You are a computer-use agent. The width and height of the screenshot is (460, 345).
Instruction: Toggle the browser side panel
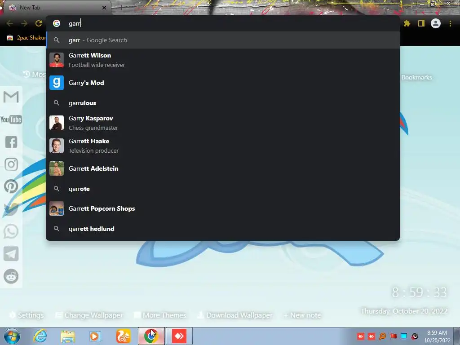pos(421,23)
